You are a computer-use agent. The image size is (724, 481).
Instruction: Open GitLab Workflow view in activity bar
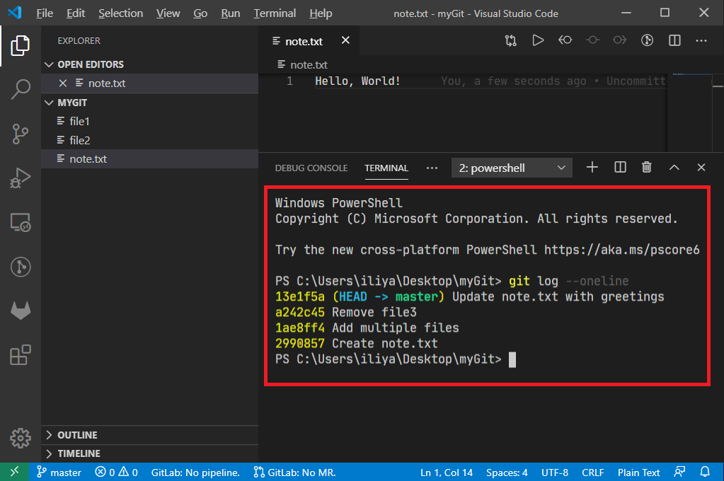(x=21, y=311)
